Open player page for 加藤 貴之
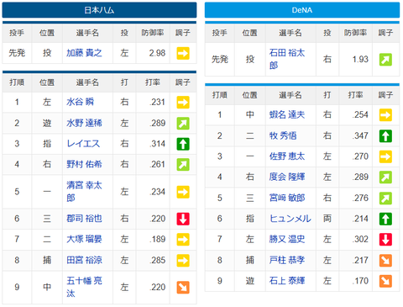The width and height of the screenshot is (403, 307). pyautogui.click(x=84, y=53)
